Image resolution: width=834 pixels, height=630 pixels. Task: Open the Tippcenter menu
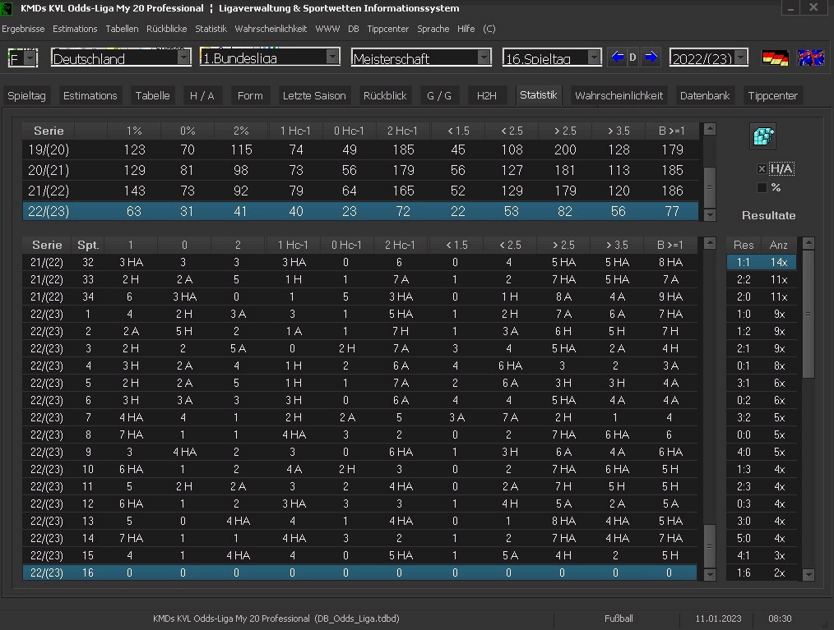tap(387, 29)
